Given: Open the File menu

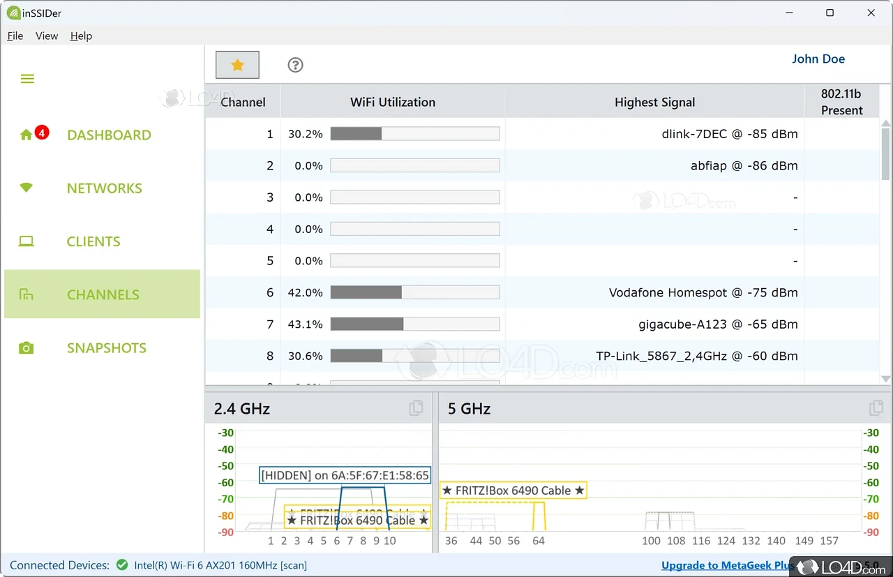Looking at the screenshot, I should (15, 36).
